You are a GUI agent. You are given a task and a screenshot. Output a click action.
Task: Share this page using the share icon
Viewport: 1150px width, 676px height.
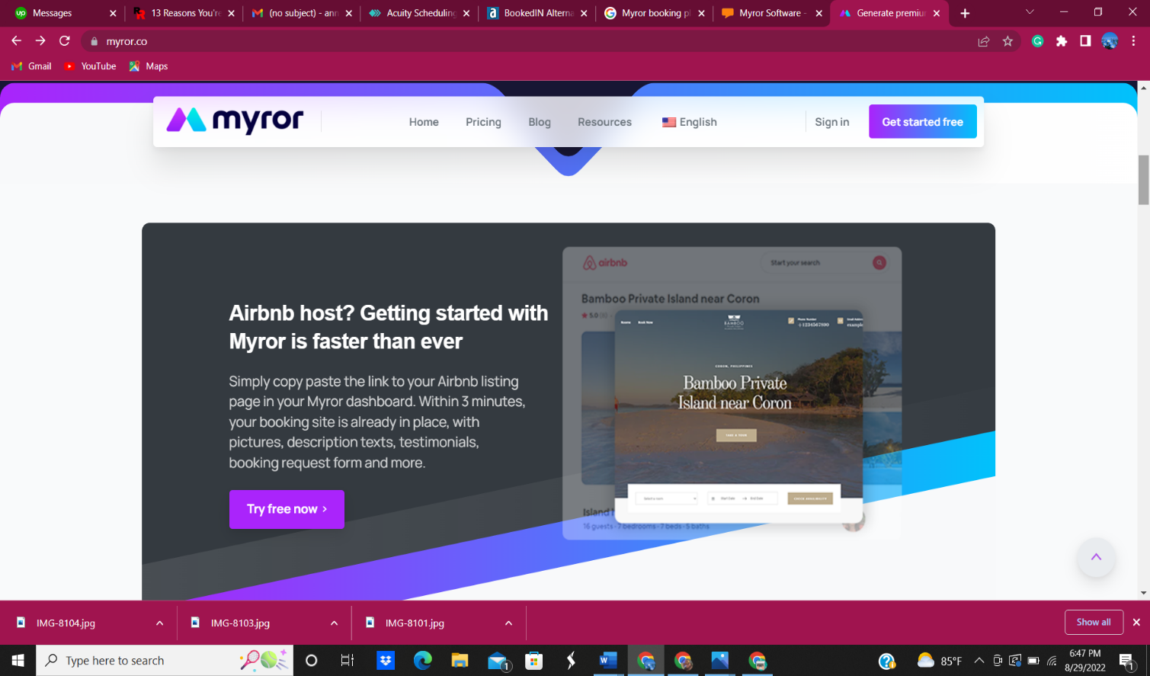(984, 41)
